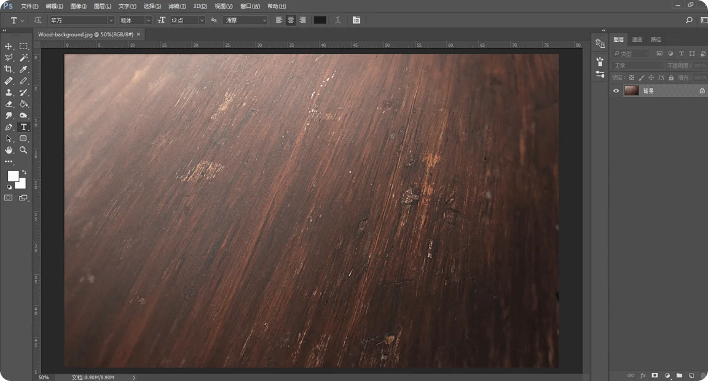Toggle Quick Mask mode
708x381 pixels.
click(x=9, y=198)
